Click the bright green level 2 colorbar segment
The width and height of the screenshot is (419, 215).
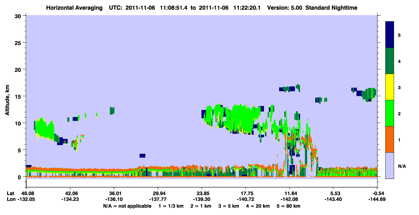(x=390, y=113)
